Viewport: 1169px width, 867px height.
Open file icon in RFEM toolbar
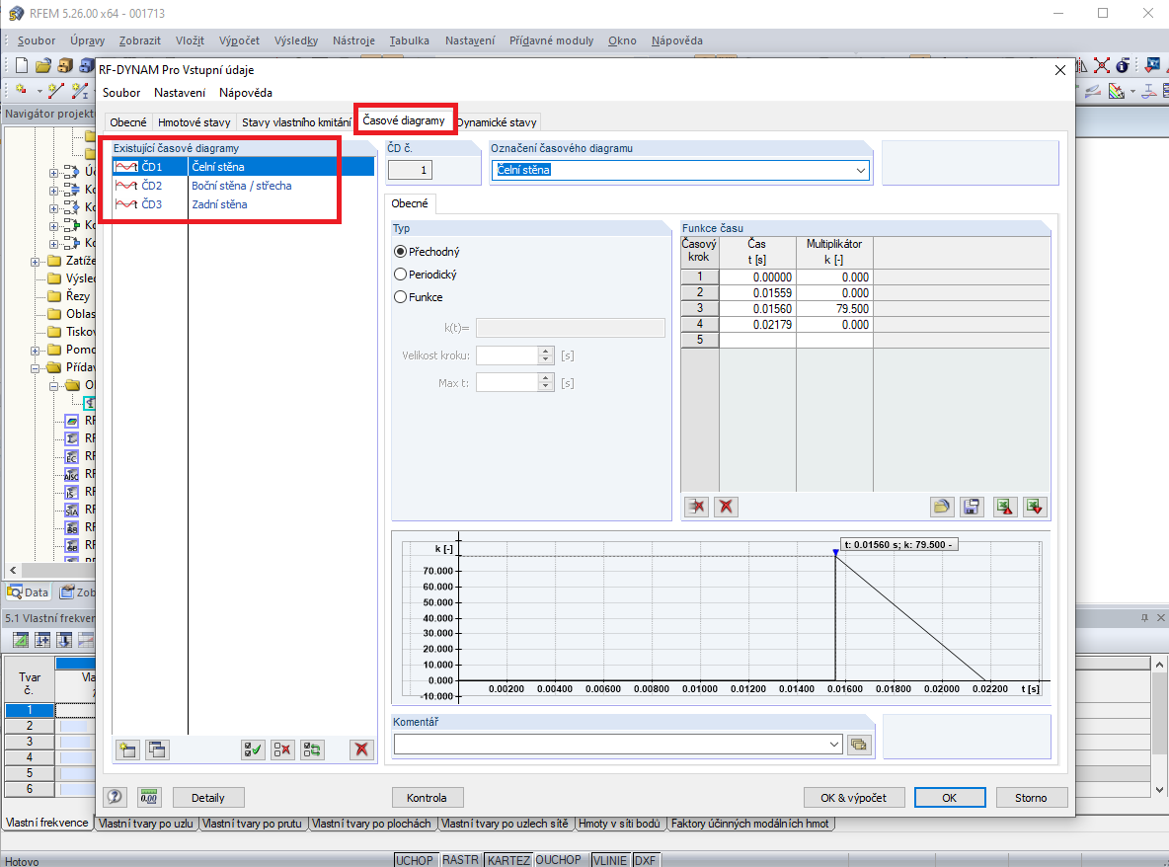pyautogui.click(x=43, y=65)
